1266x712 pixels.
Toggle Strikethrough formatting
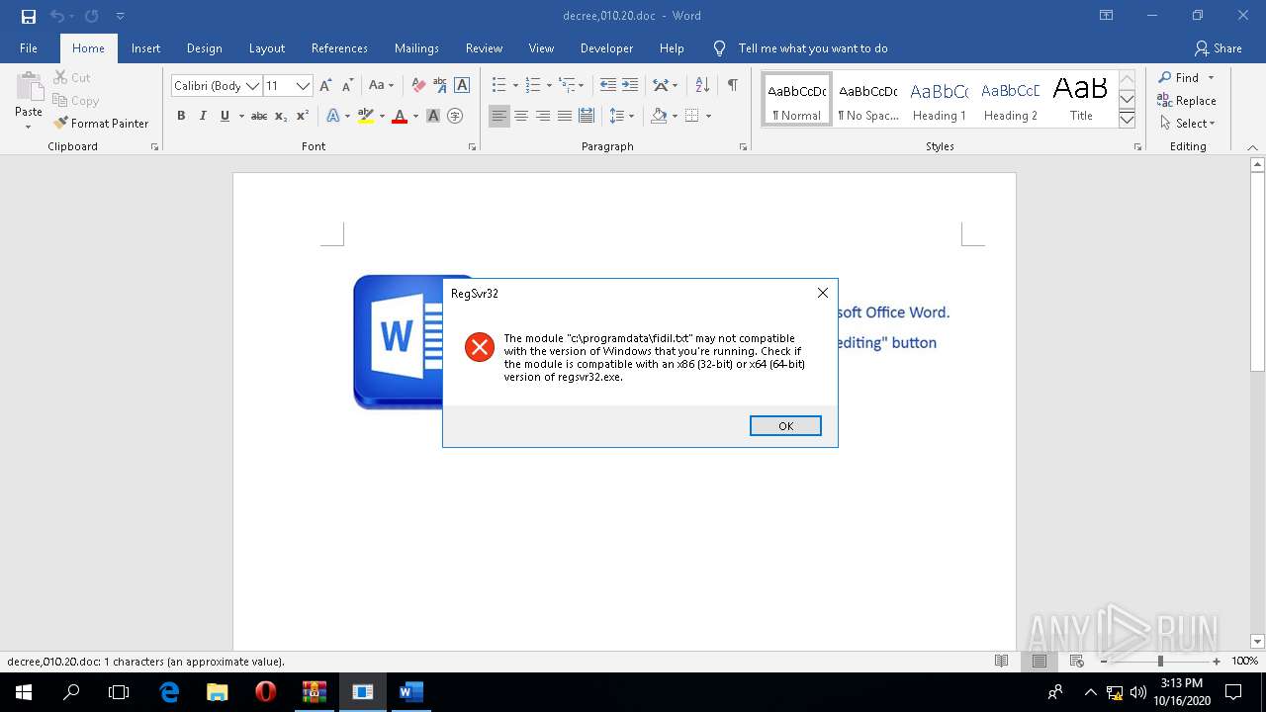pyautogui.click(x=259, y=116)
